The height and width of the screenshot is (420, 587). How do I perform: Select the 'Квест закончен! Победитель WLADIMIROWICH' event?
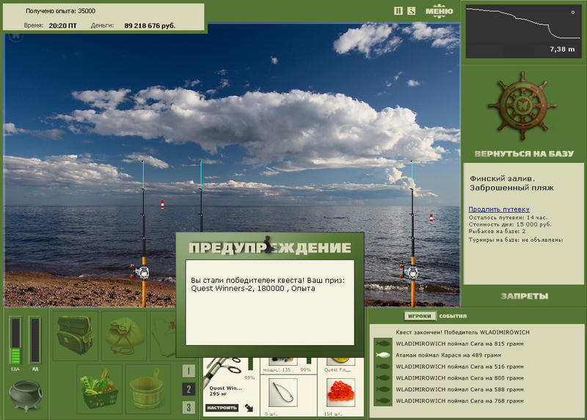pyautogui.click(x=462, y=332)
